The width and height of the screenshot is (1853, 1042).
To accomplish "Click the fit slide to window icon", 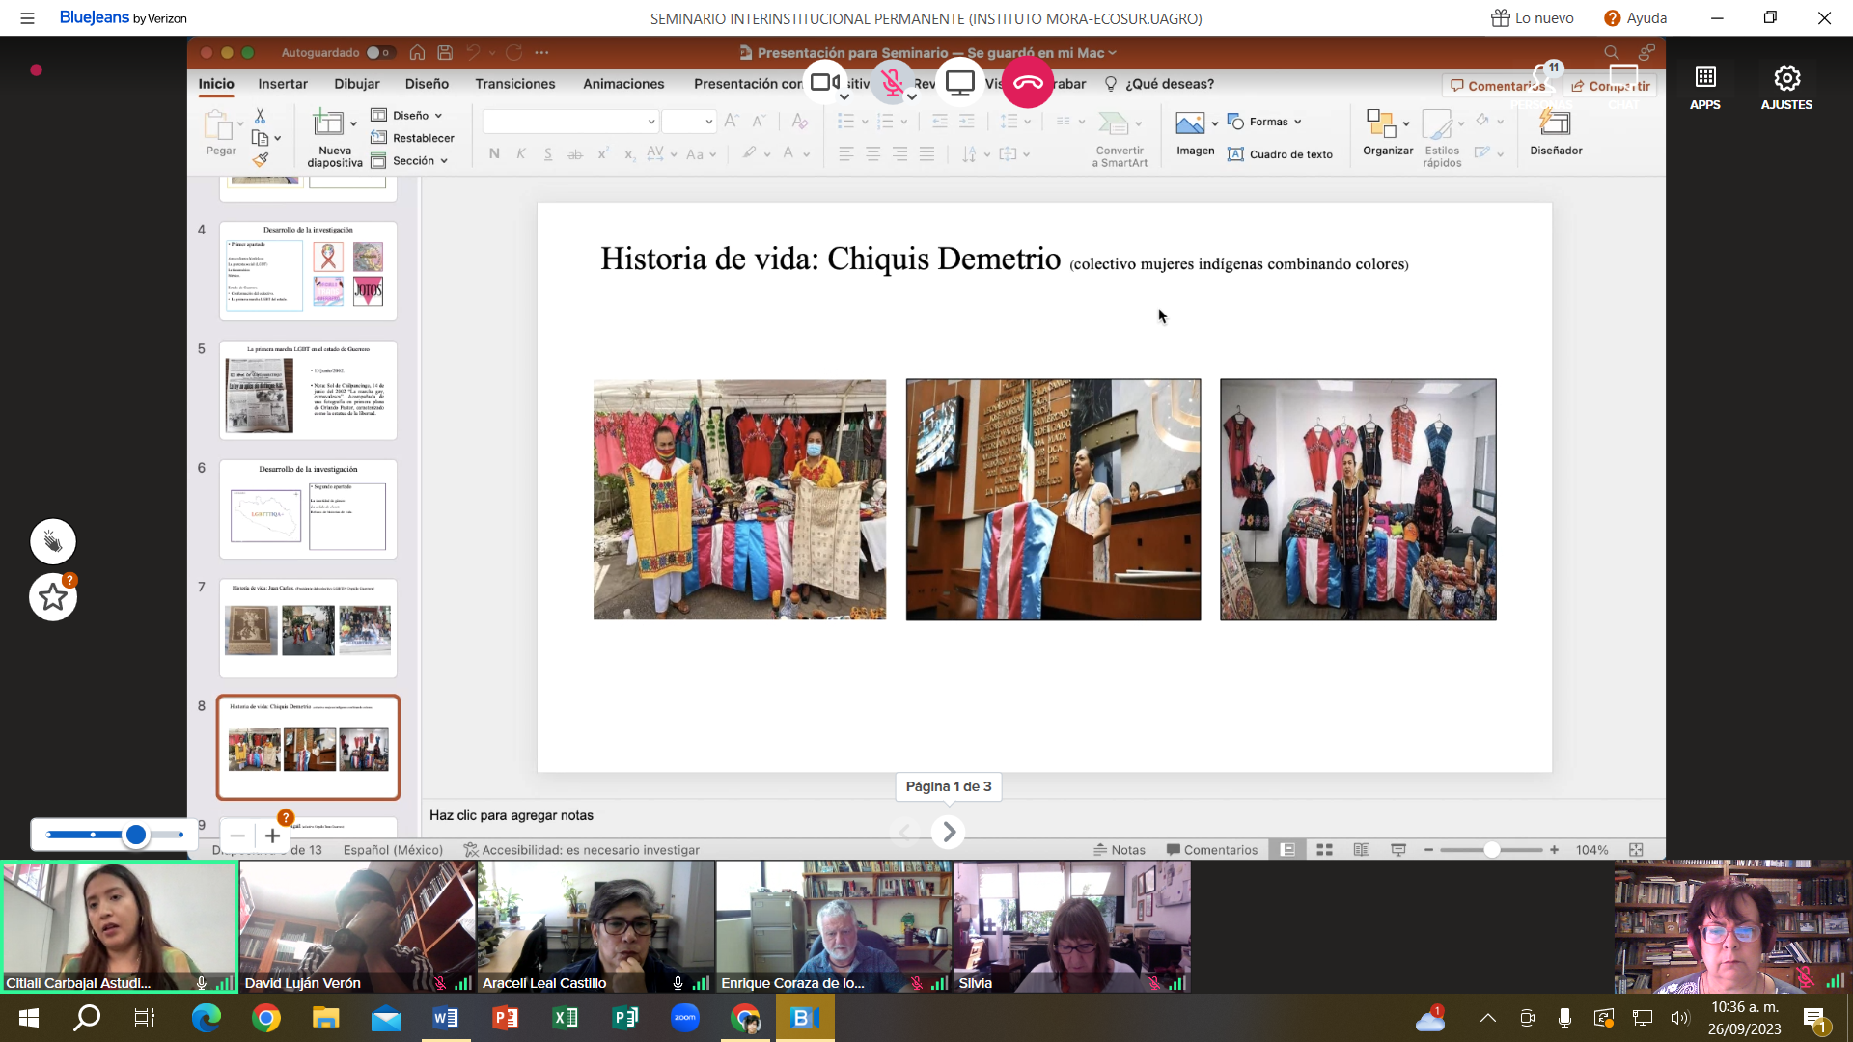I will click(x=1636, y=850).
